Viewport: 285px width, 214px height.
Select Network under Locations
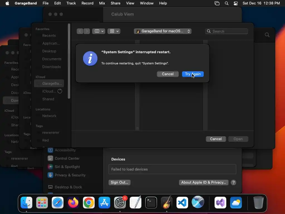point(49,116)
